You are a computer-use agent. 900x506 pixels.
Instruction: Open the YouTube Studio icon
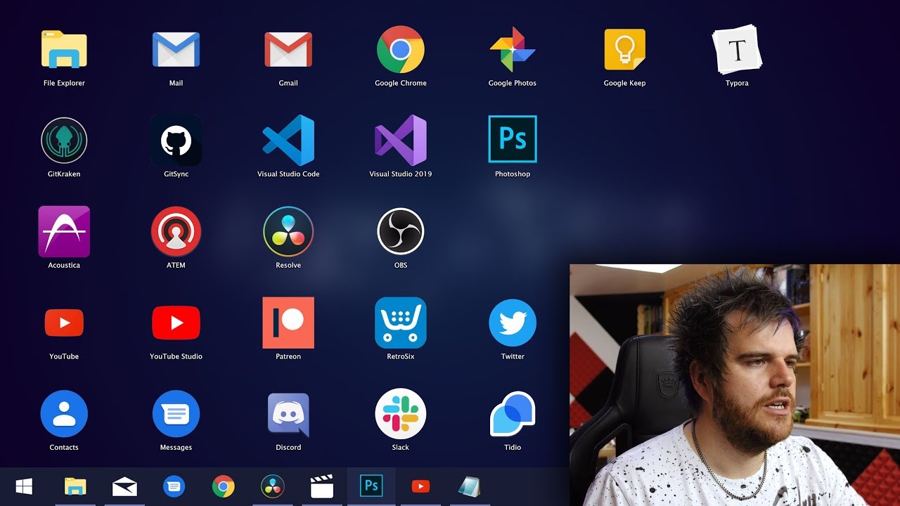click(x=176, y=323)
